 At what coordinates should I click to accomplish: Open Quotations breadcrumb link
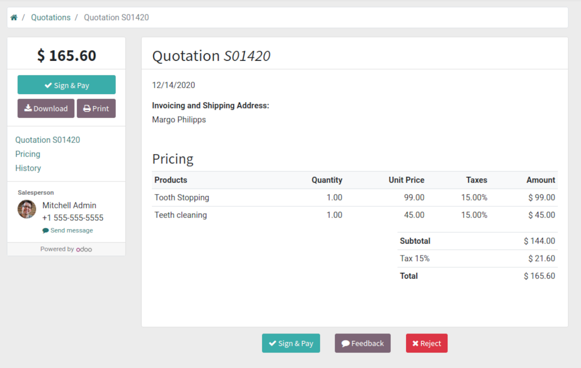(50, 17)
